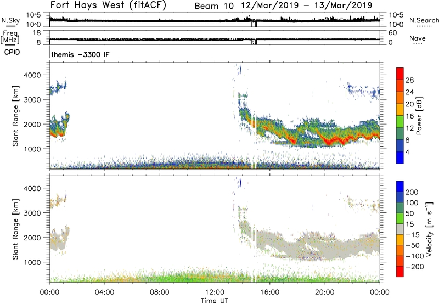Click the '12' label on the Power colorbar

(x=409, y=128)
